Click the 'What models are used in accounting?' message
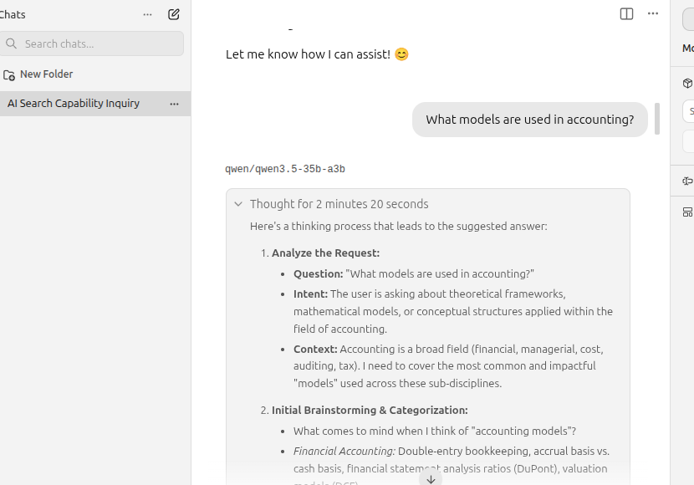The image size is (694, 485). click(529, 120)
